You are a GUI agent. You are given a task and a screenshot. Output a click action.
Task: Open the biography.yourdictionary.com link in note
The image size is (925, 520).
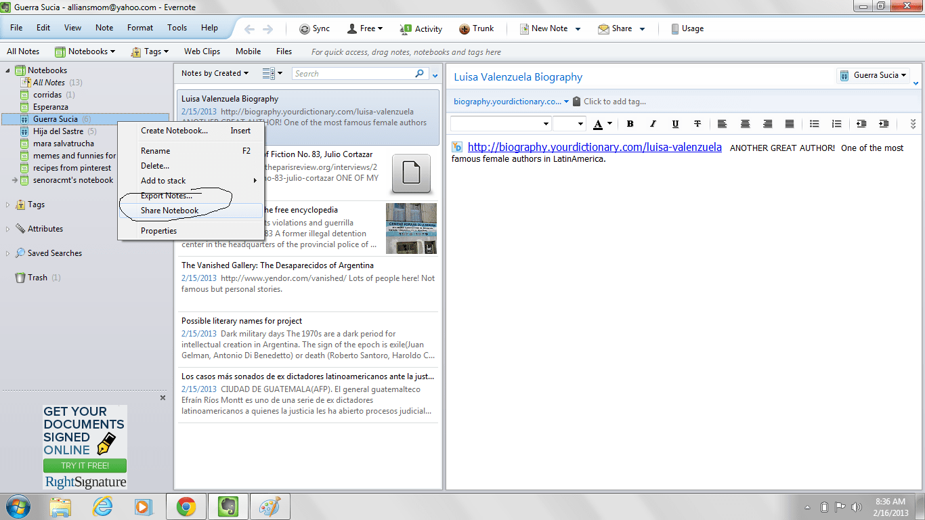tap(595, 147)
